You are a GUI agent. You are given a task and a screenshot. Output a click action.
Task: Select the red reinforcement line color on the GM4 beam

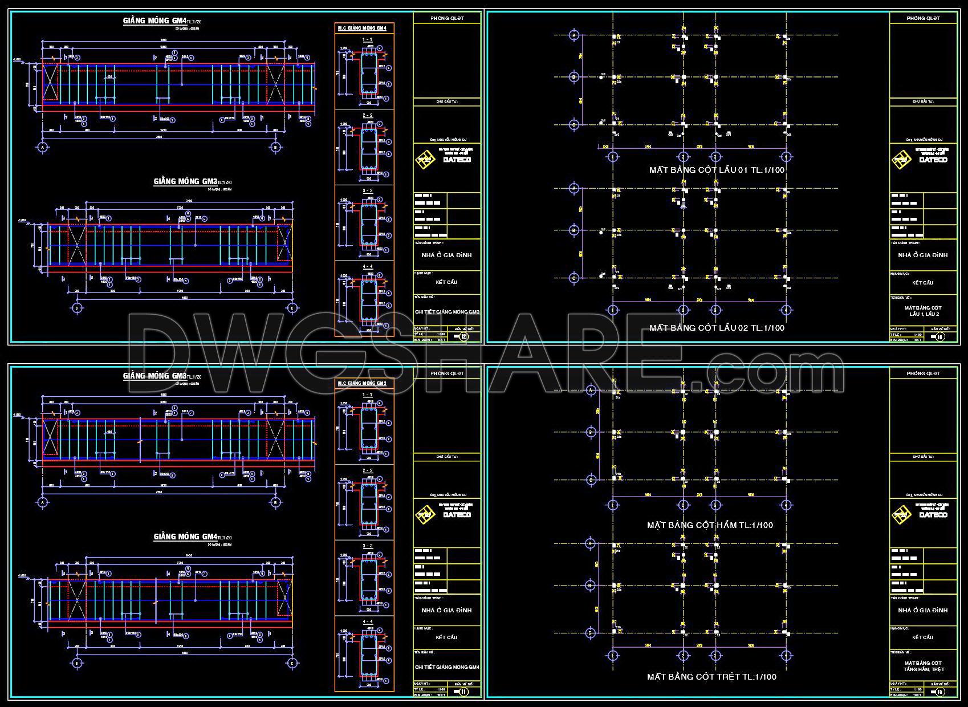(171, 63)
